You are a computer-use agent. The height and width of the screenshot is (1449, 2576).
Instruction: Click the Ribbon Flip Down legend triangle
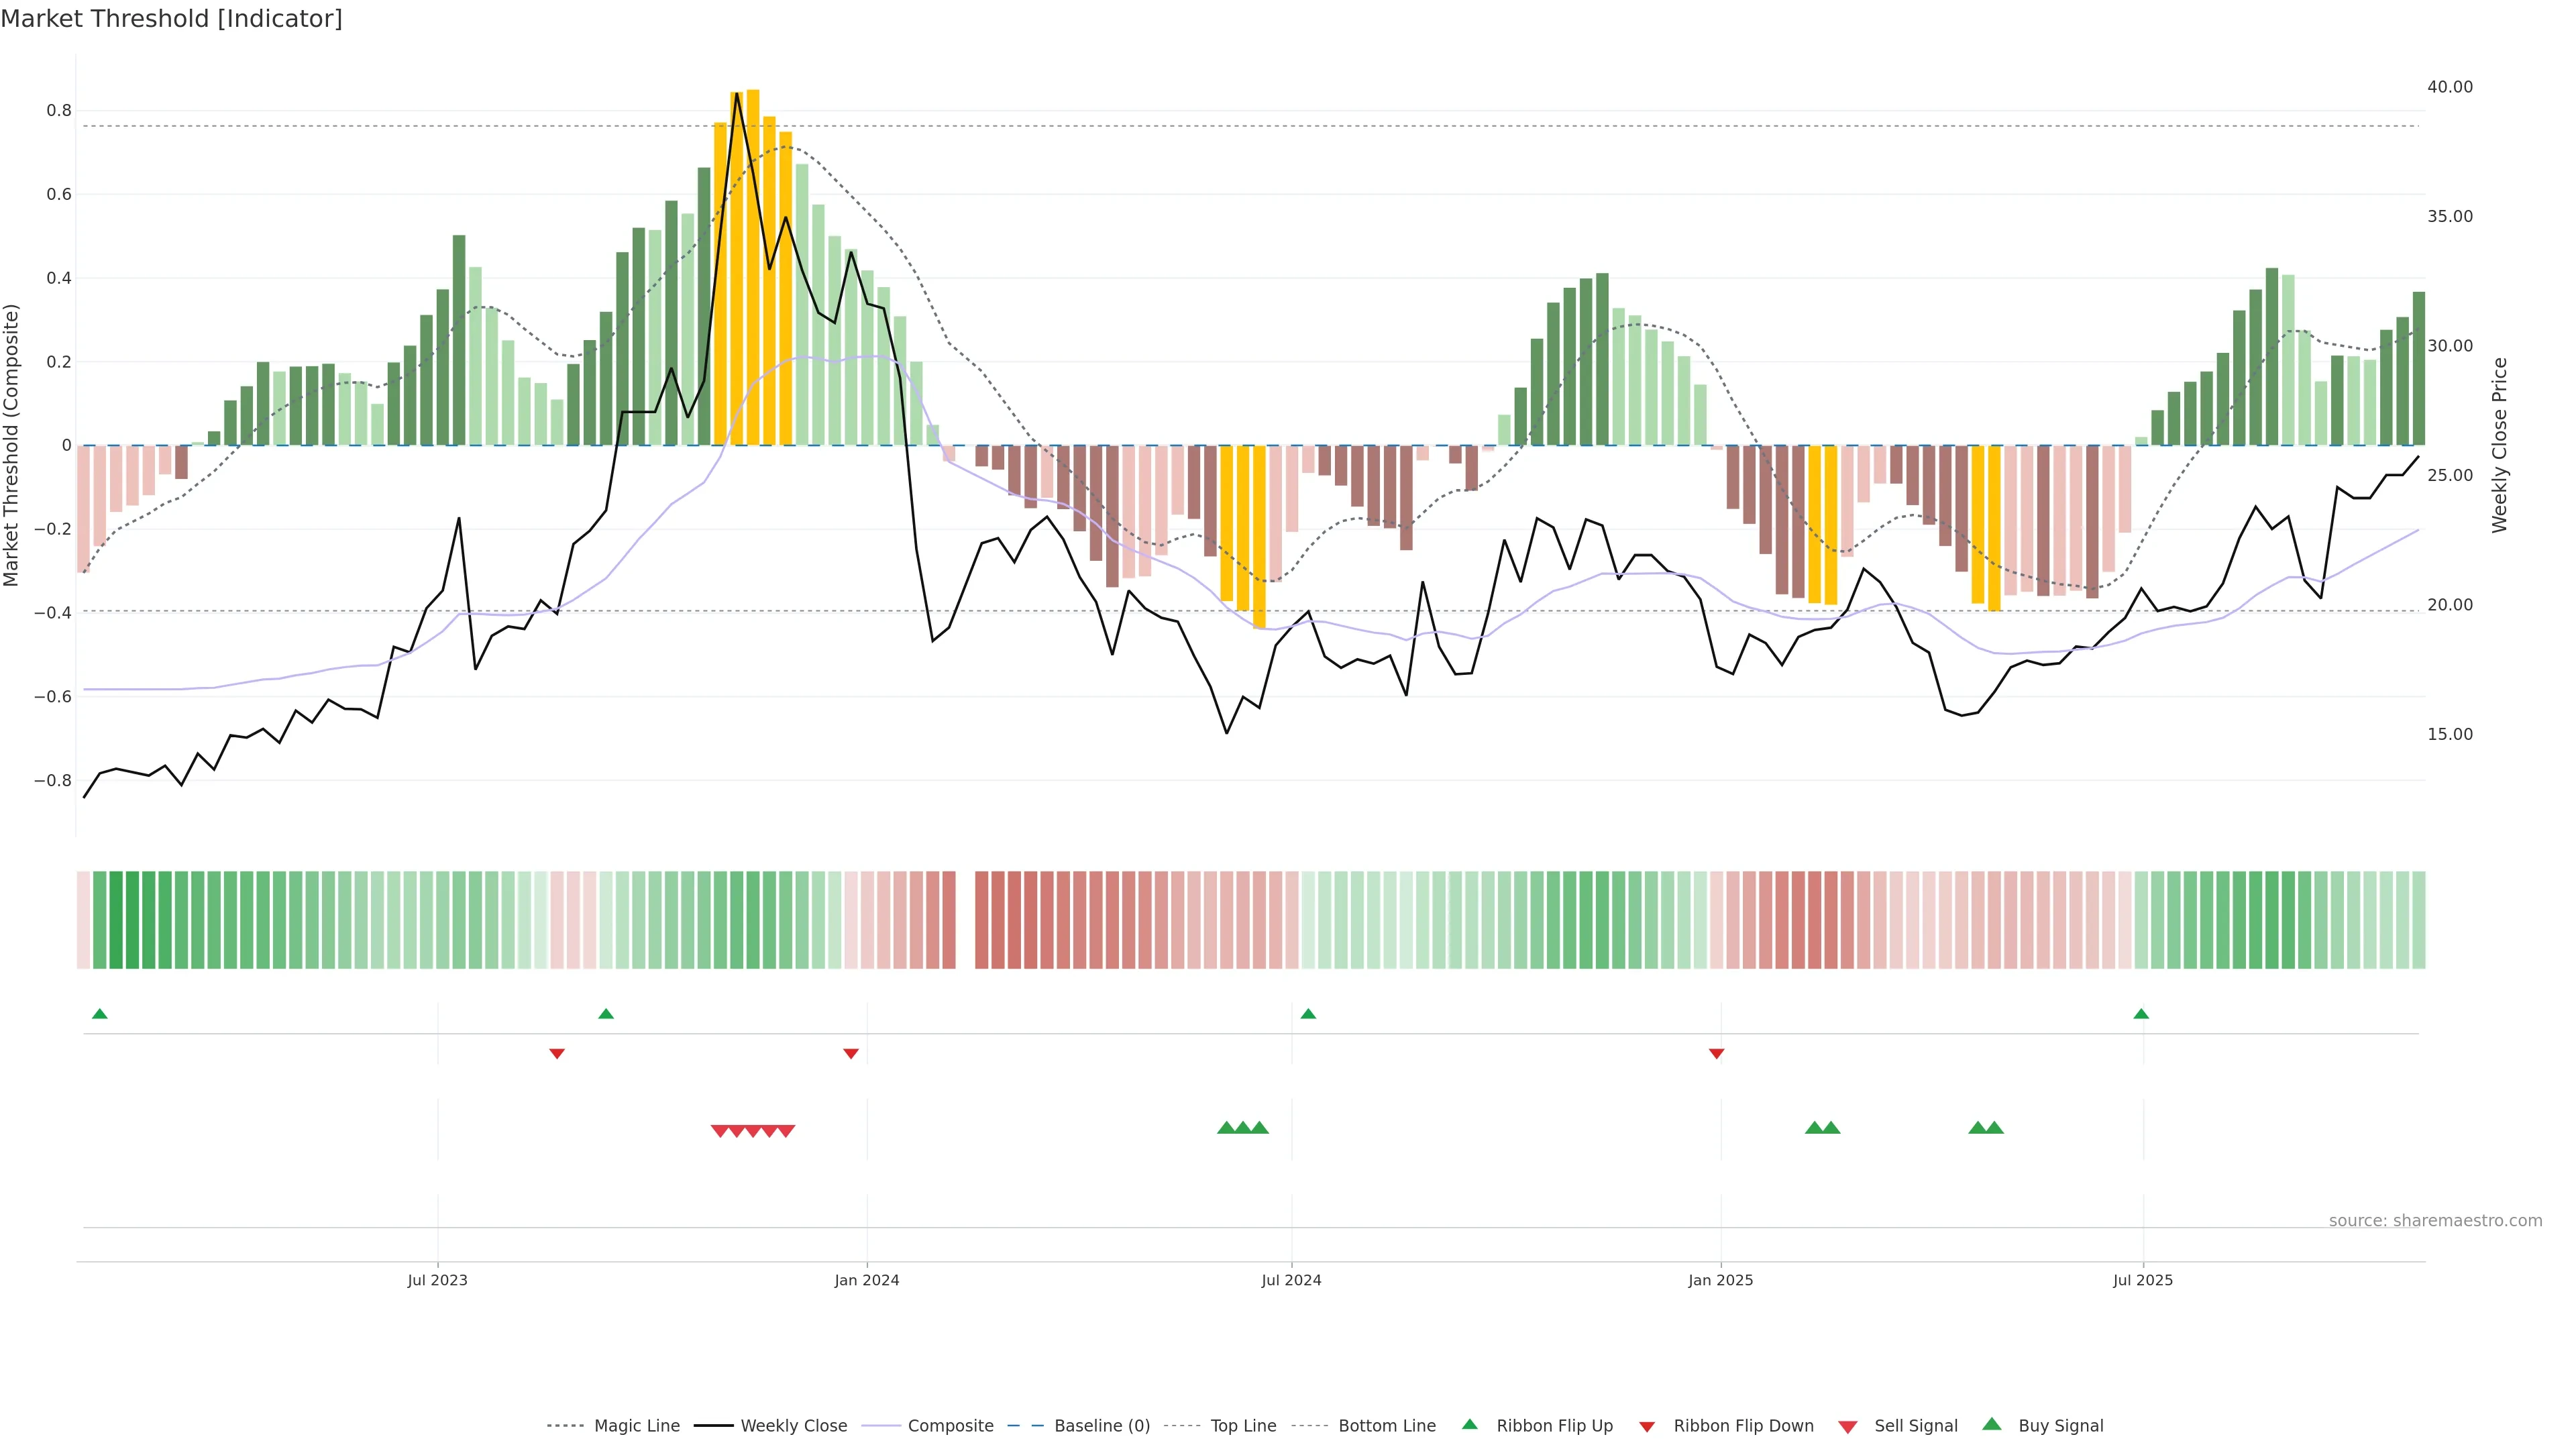point(1647,1426)
